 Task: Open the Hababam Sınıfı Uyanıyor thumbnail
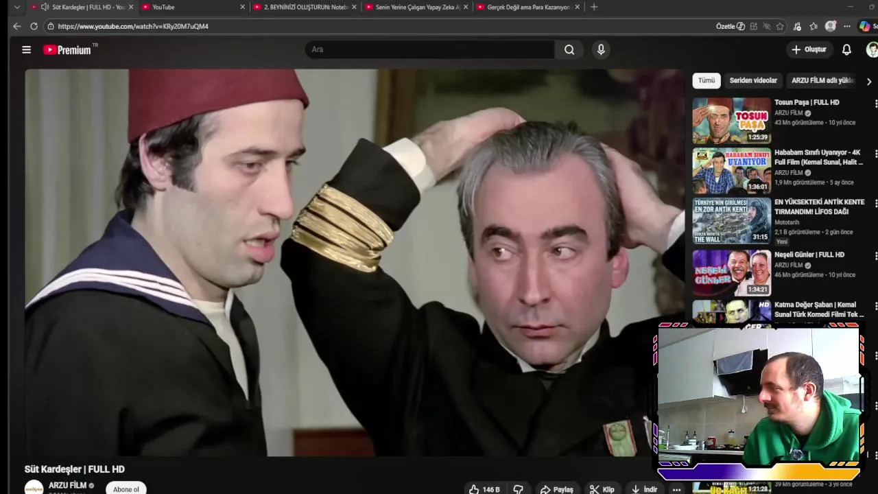coord(731,171)
